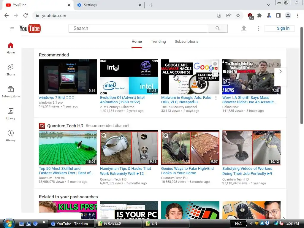Show hidden system tray icons arrow
The image size is (304, 228).
(251, 224)
